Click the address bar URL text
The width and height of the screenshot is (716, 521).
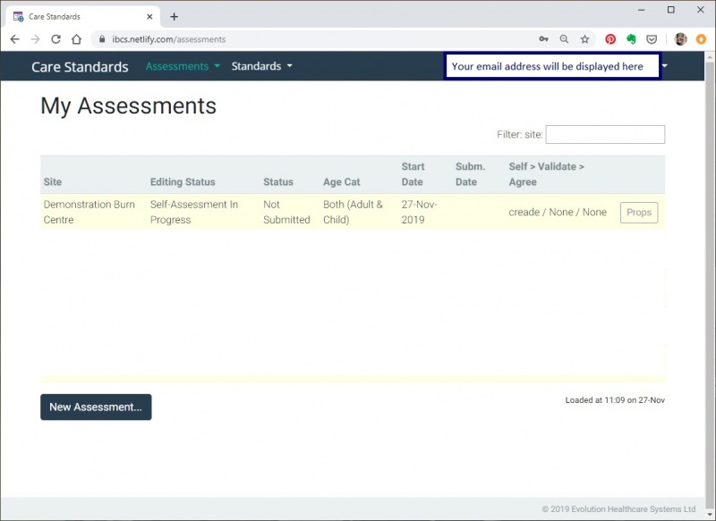point(169,39)
